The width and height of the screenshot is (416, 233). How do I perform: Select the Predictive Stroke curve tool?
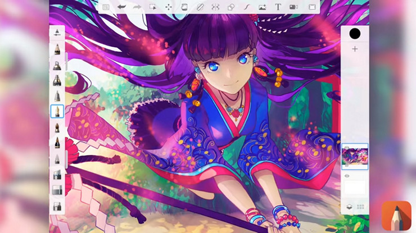(x=247, y=7)
